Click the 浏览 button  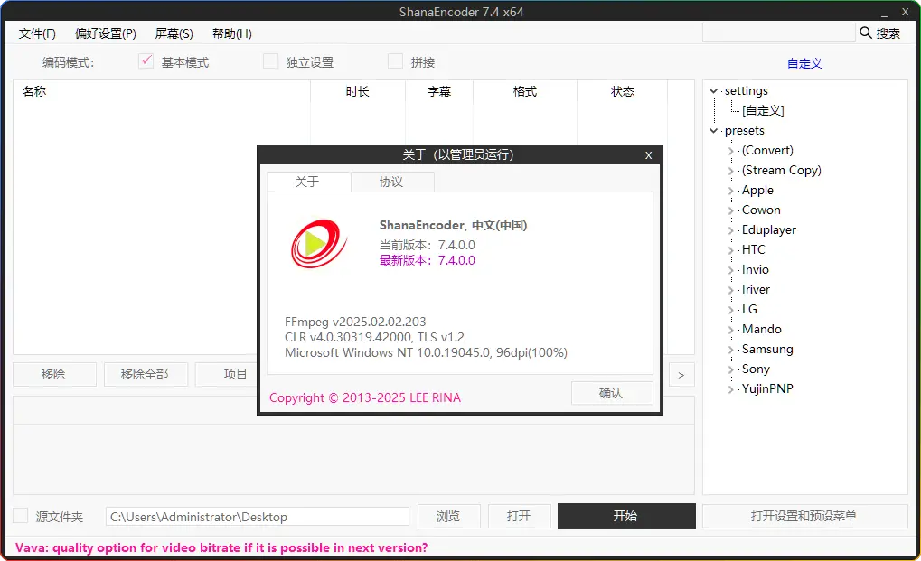pyautogui.click(x=449, y=516)
